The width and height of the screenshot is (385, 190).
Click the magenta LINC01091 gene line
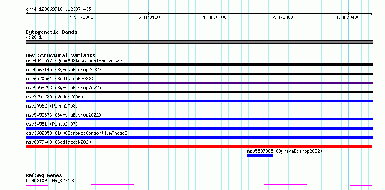tap(199, 184)
